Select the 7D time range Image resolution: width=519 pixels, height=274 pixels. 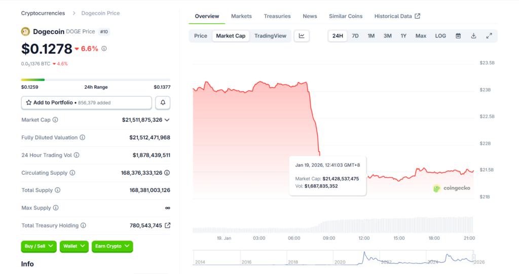[x=355, y=36]
